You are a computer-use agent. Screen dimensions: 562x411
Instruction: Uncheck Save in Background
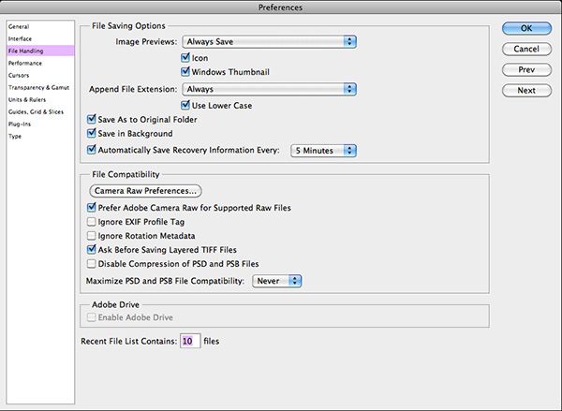(x=92, y=133)
